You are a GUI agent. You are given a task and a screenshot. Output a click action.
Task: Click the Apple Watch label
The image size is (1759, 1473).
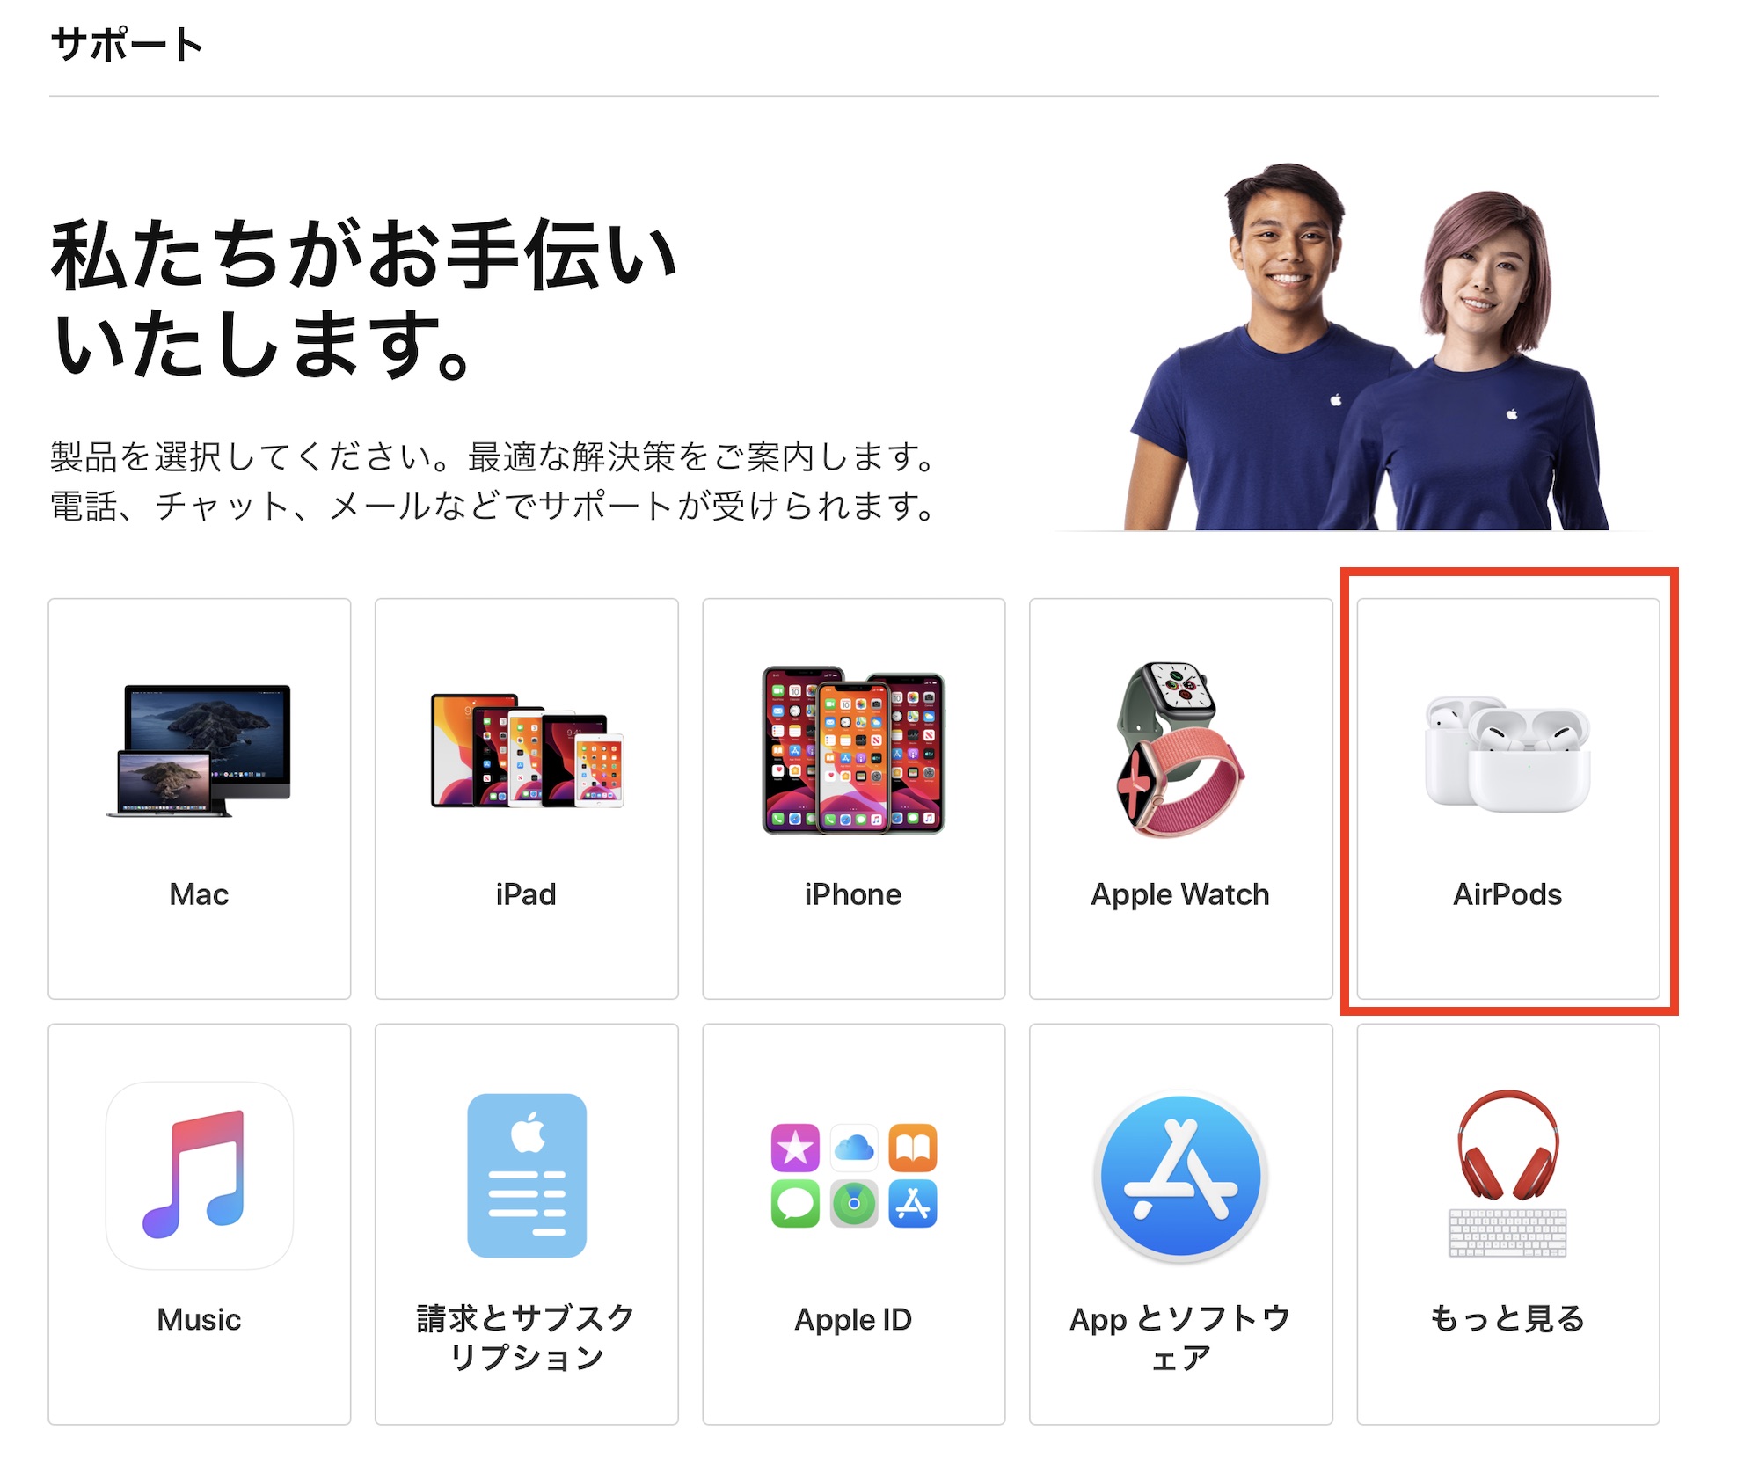point(1180,895)
